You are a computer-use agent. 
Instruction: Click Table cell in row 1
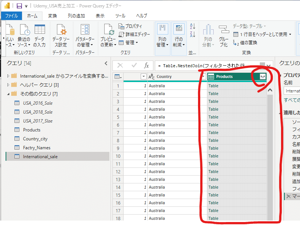pyautogui.click(x=237, y=86)
